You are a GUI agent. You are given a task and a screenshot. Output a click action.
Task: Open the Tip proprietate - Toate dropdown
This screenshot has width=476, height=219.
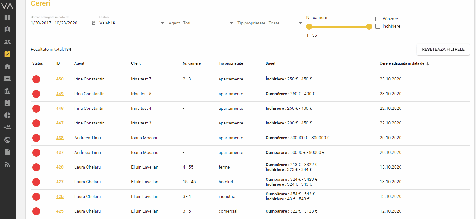tap(270, 23)
